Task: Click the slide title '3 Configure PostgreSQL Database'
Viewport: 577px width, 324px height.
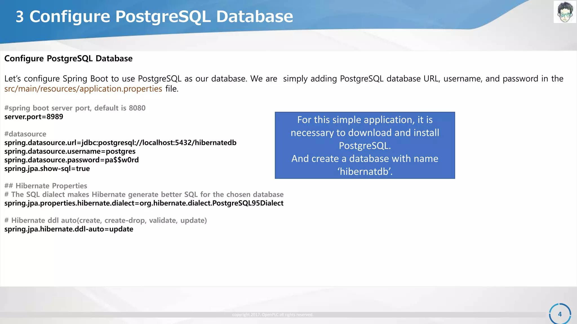Action: [x=154, y=16]
